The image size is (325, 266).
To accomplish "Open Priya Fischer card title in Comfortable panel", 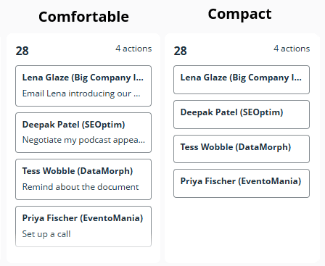I will click(83, 218).
